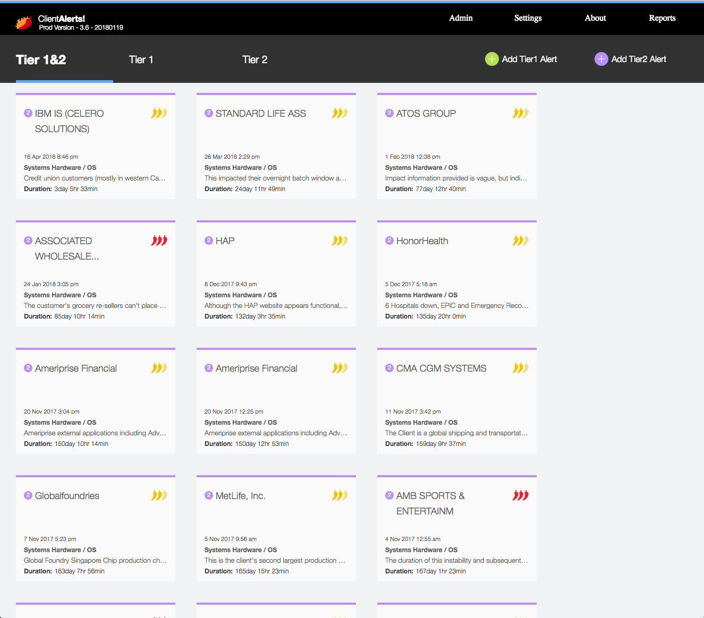Open IBM IS (CELERO SOLUTIONS) alert title

(x=70, y=121)
